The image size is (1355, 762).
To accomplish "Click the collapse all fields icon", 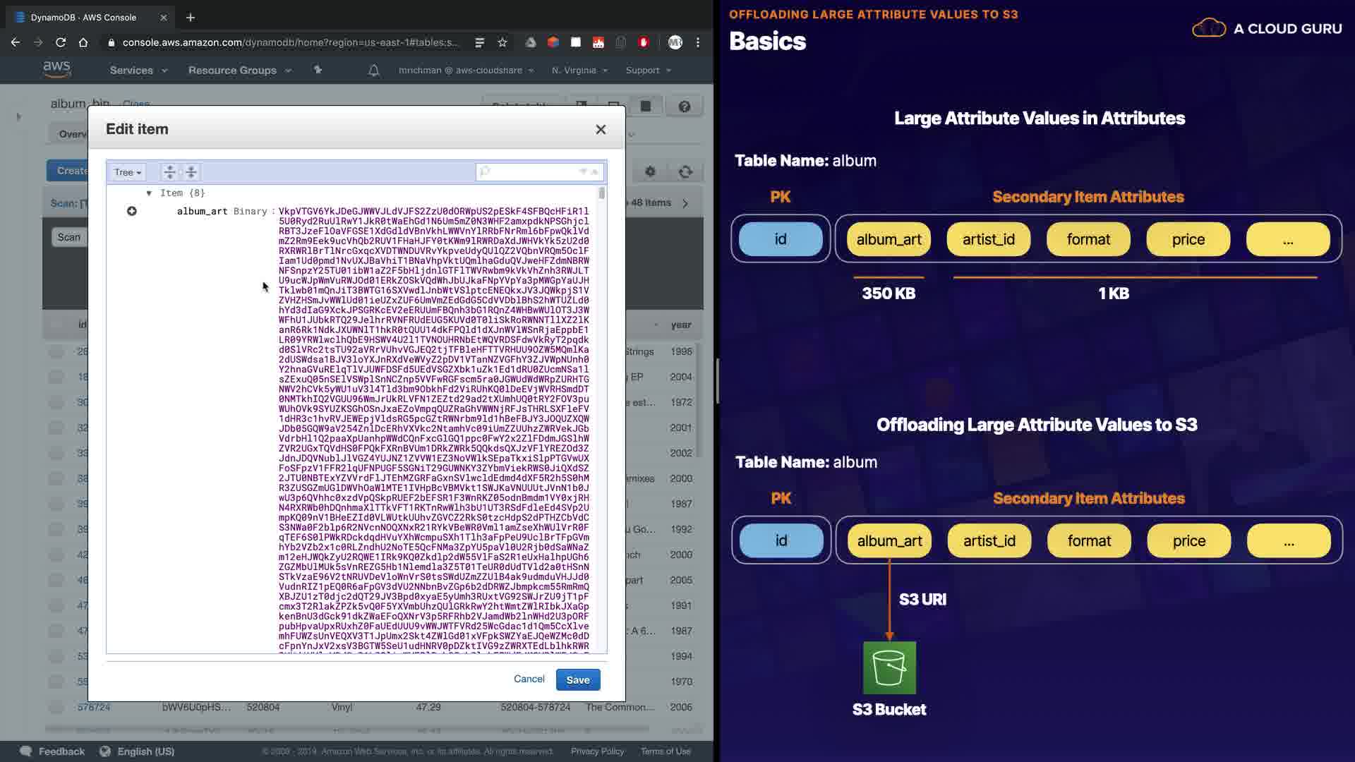I will [191, 172].
